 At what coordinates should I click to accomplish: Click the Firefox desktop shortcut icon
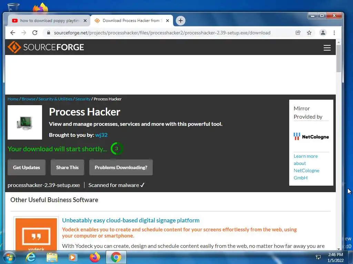(40, 8)
